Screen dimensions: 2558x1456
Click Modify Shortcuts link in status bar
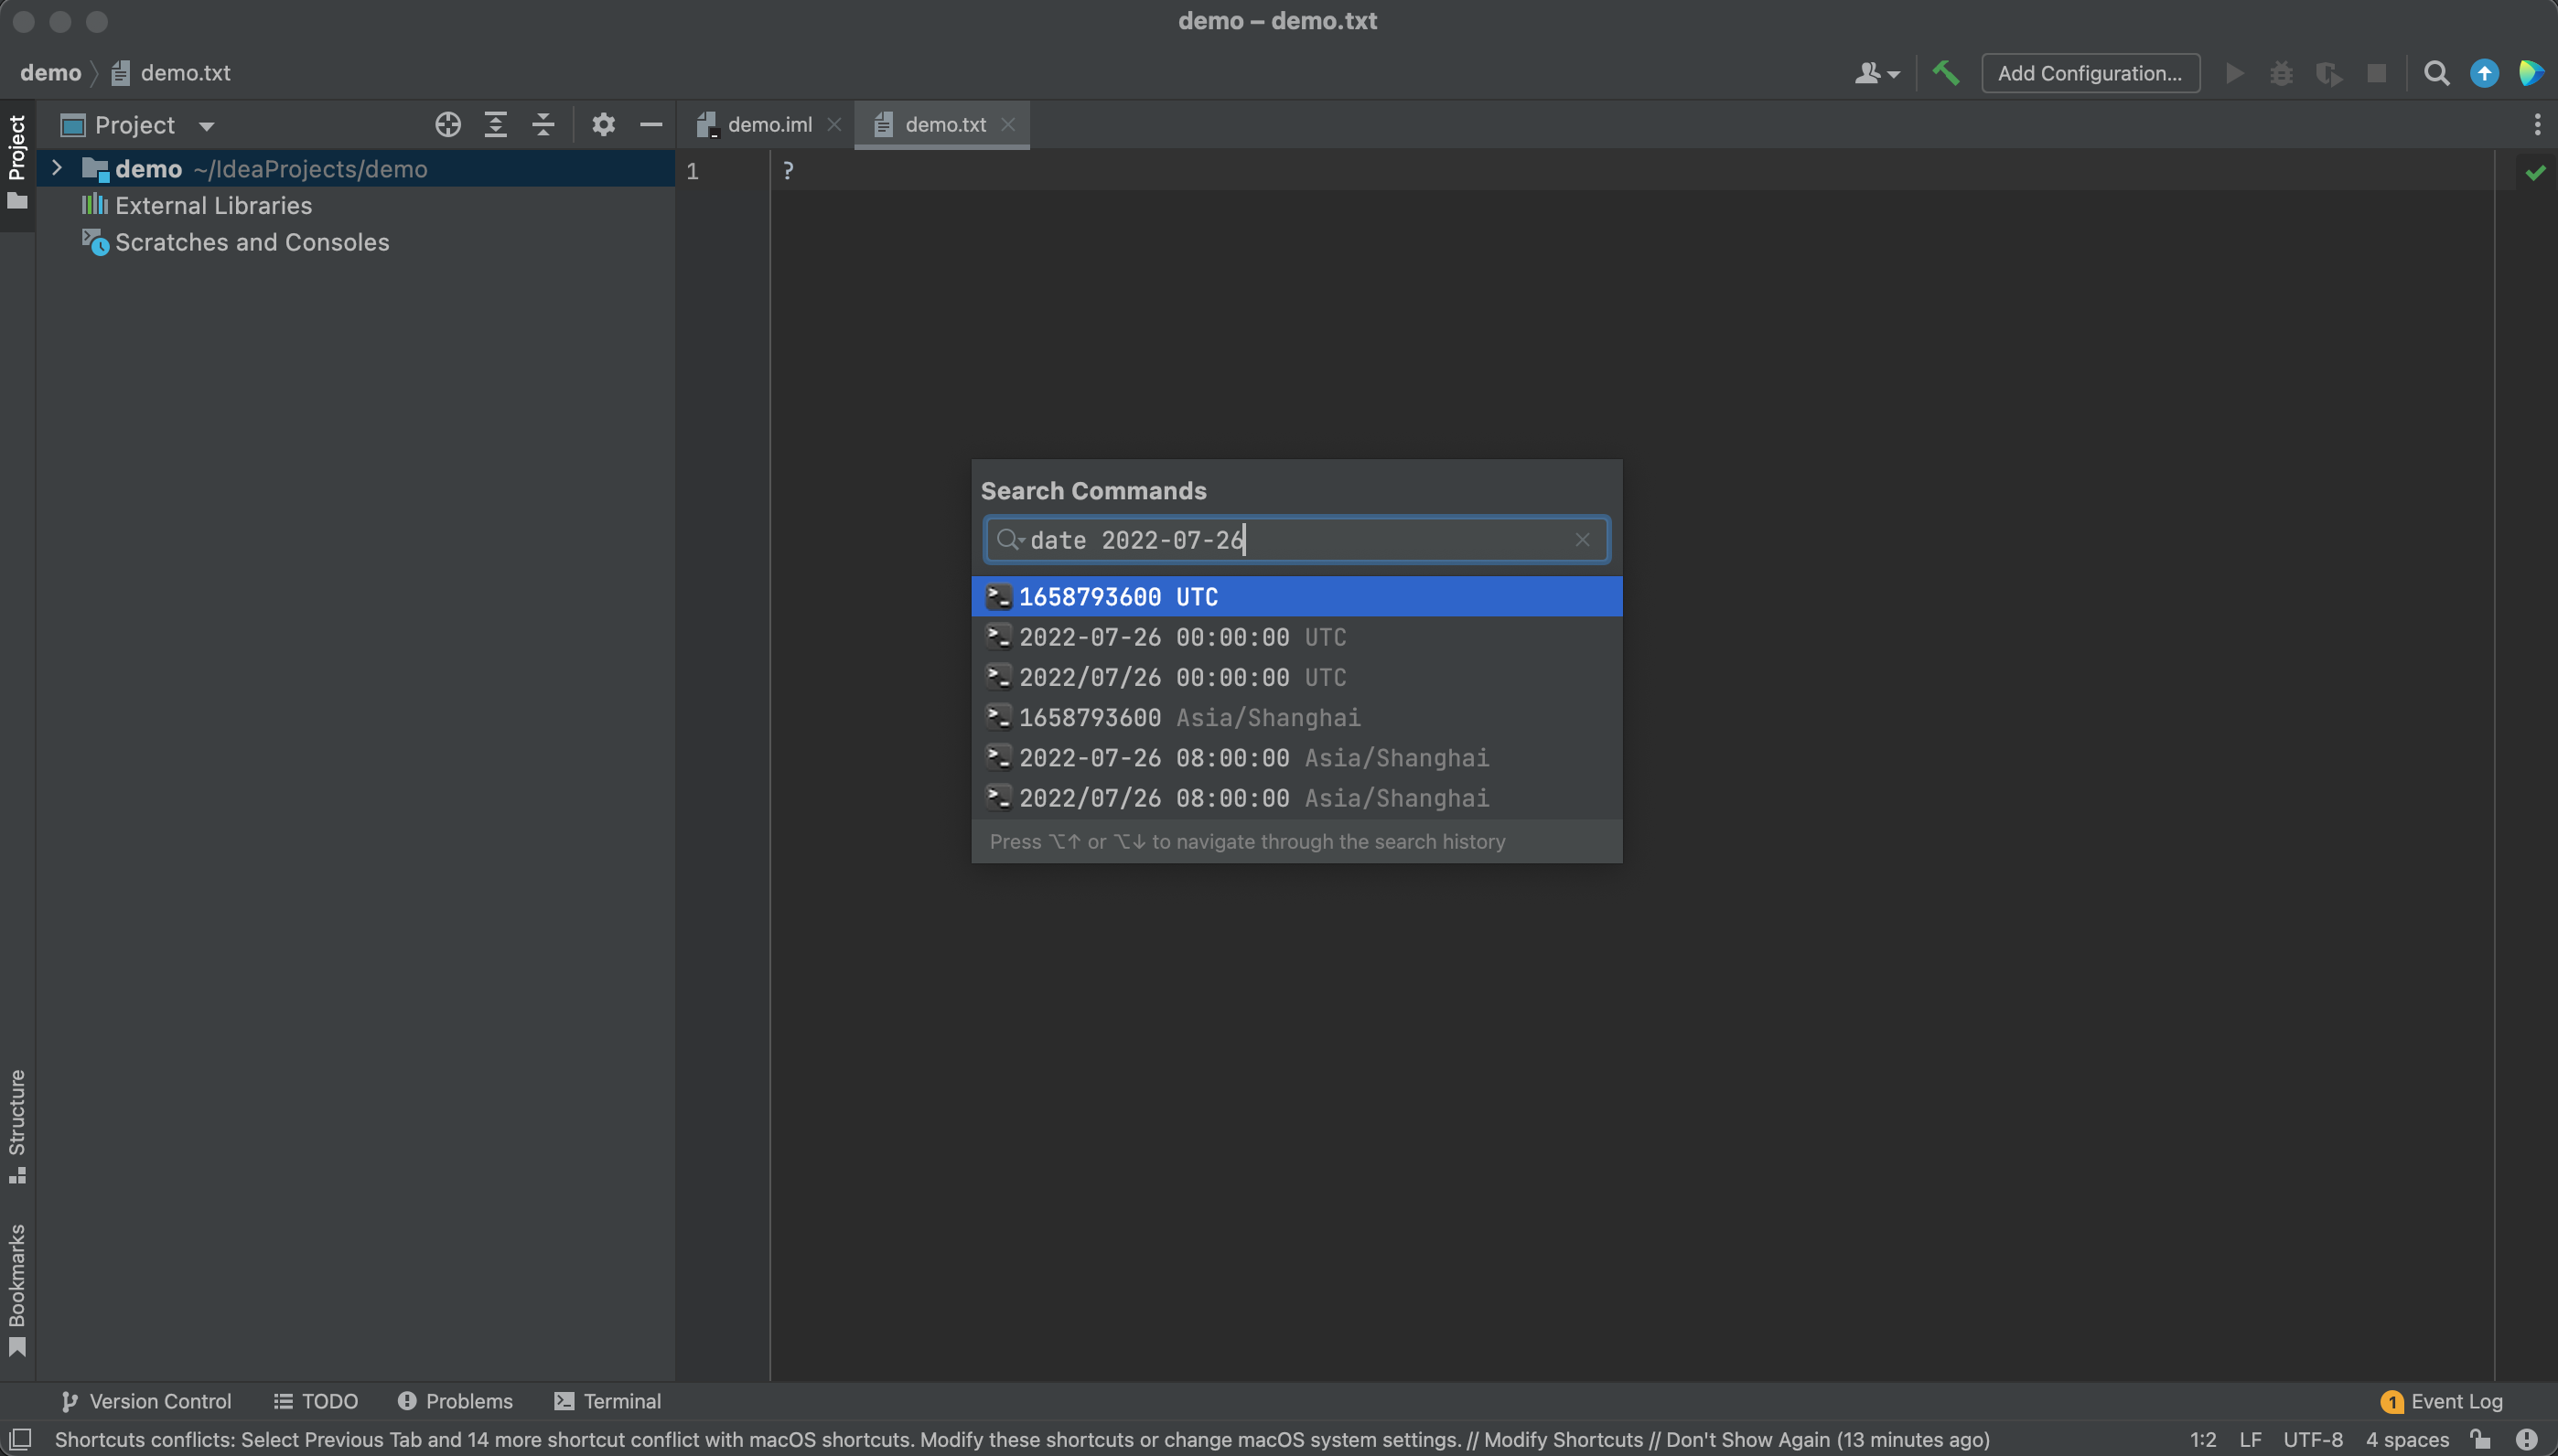pyautogui.click(x=1563, y=1440)
